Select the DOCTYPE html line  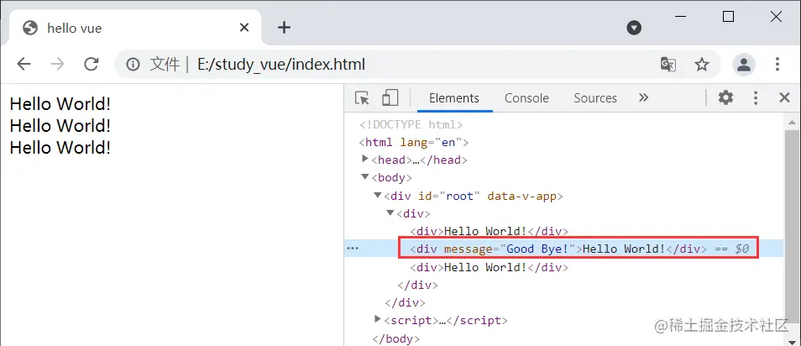411,124
